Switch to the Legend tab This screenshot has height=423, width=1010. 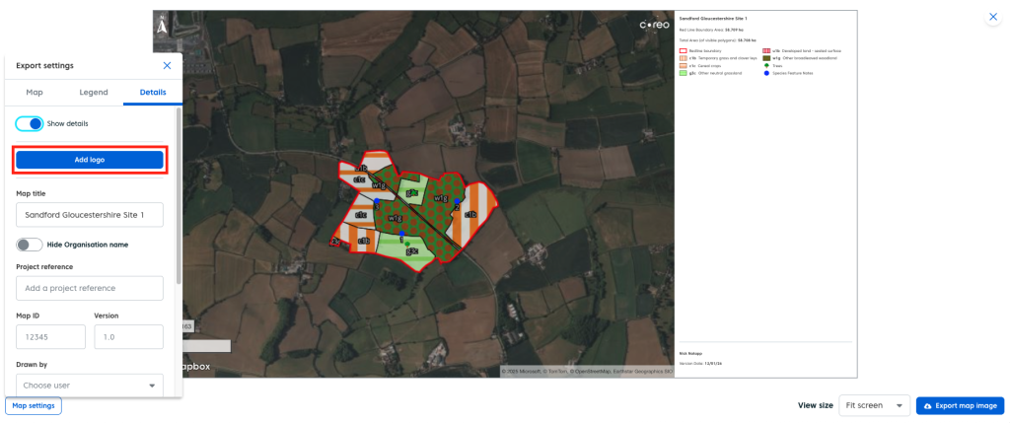point(94,92)
